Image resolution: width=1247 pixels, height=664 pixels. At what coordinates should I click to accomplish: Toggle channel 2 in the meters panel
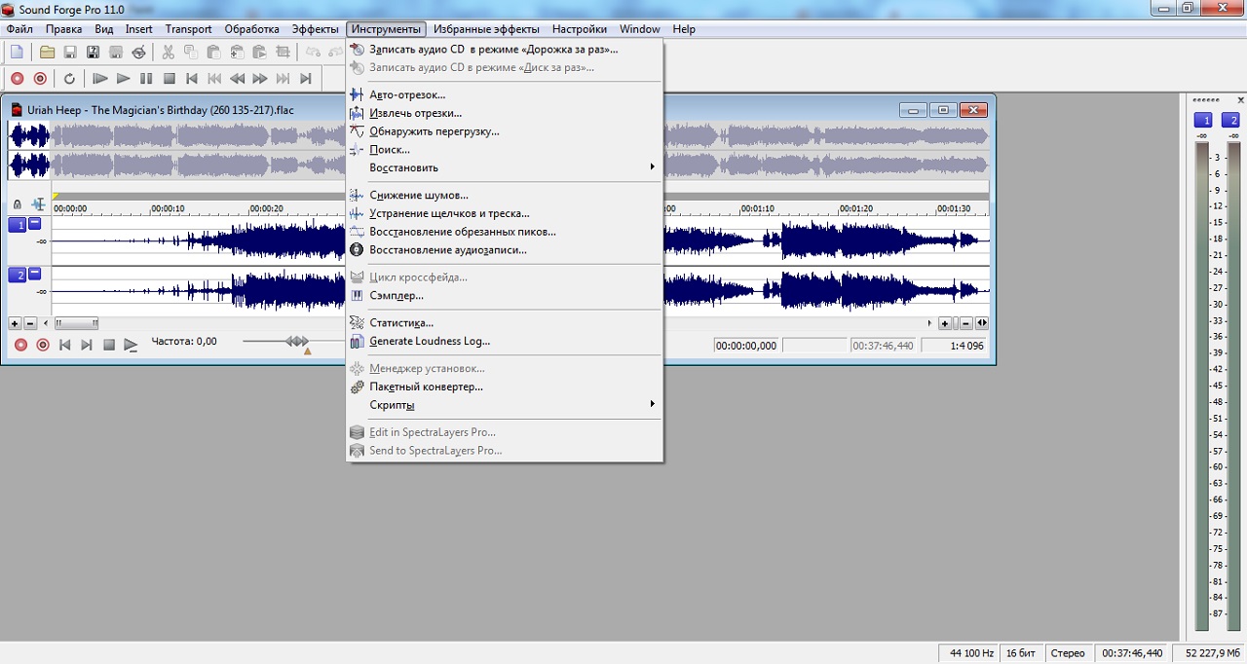point(1231,120)
